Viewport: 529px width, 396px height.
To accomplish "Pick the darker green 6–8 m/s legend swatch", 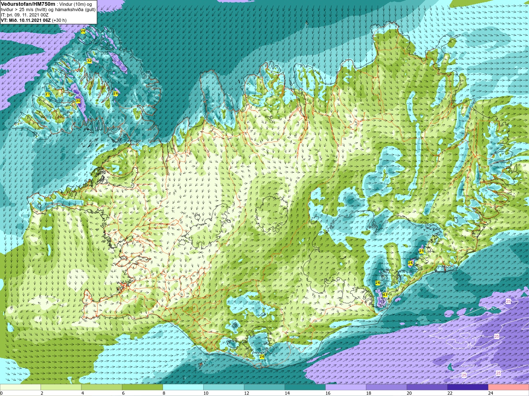I will (142, 387).
